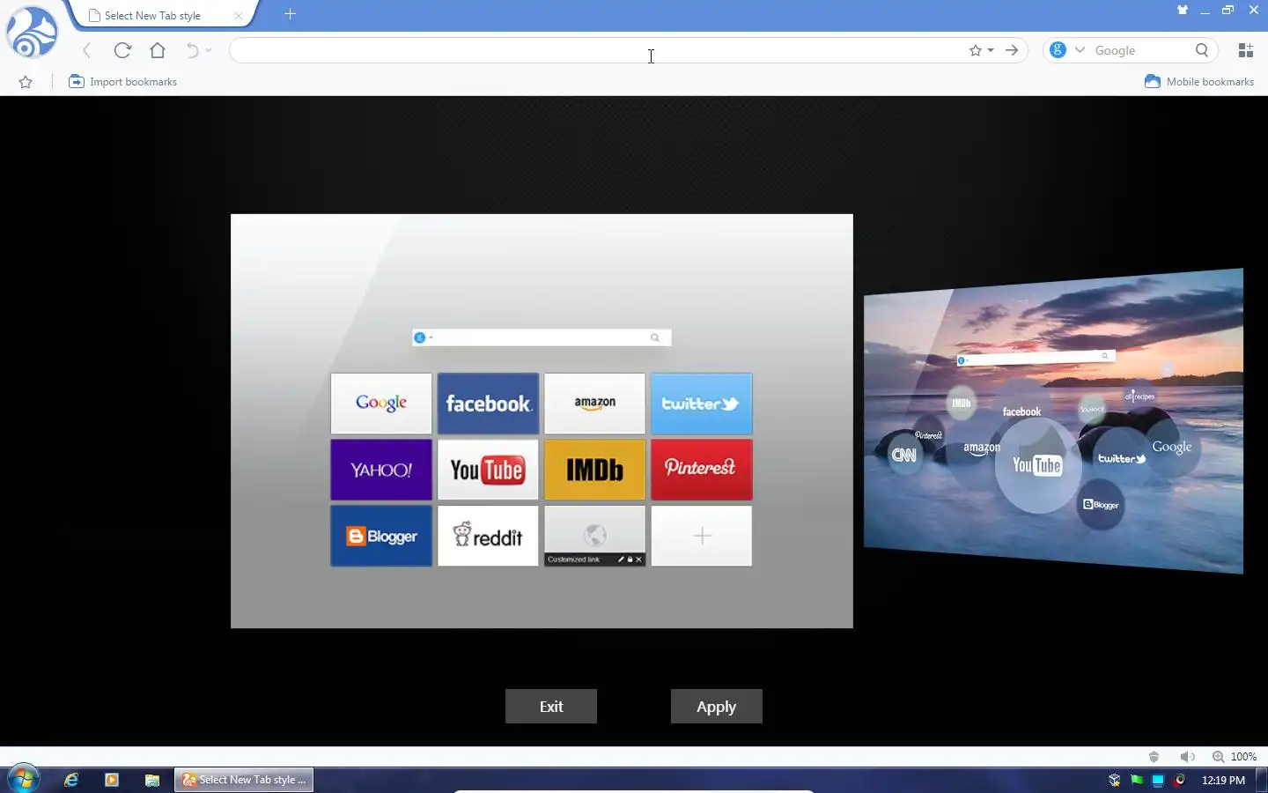The height and width of the screenshot is (793, 1268).
Task: Click the YouTube tile in grid preview
Action: click(x=488, y=470)
